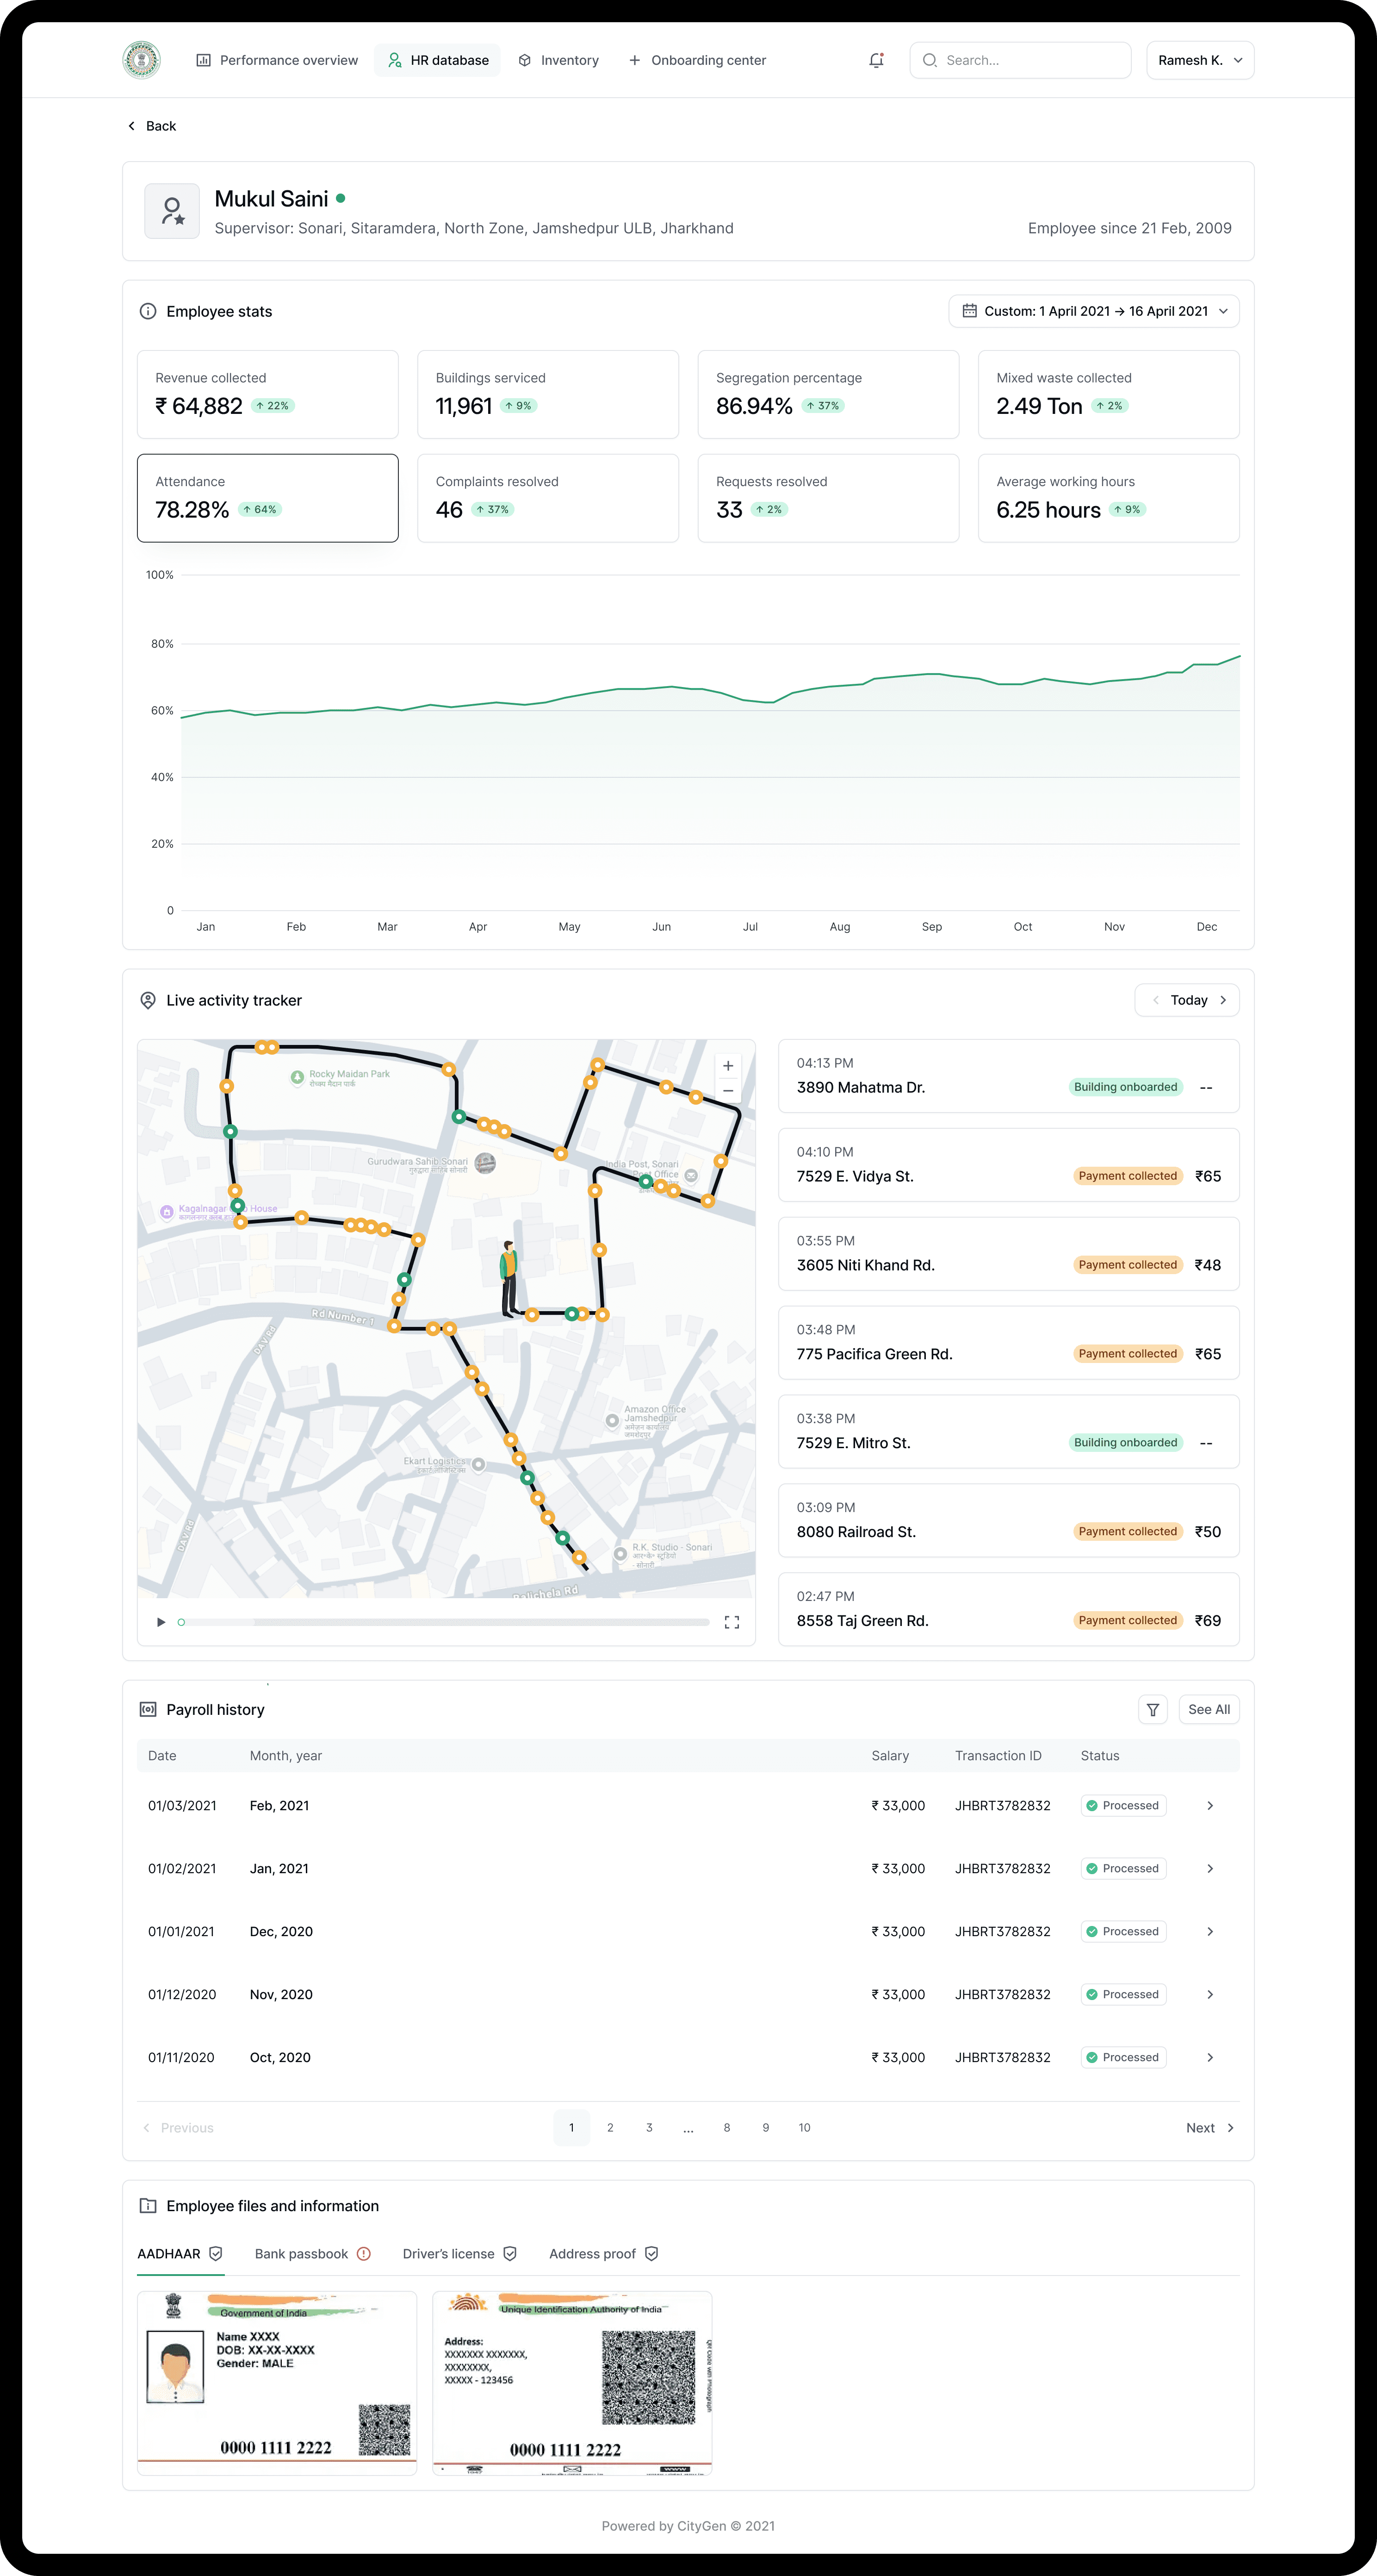Viewport: 1377px width, 2576px height.
Task: Select the Attendance stat card
Action: pos(268,498)
